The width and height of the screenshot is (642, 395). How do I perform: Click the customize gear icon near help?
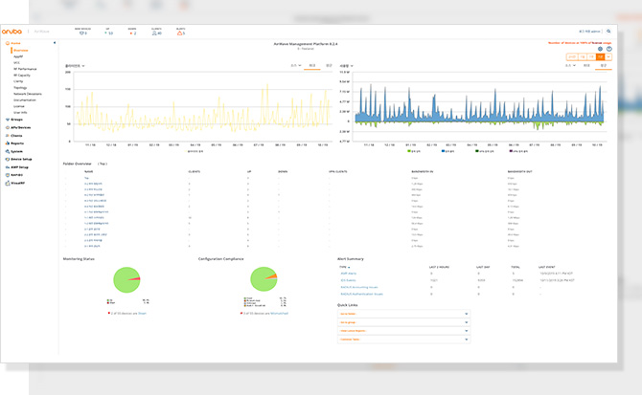tap(600, 49)
